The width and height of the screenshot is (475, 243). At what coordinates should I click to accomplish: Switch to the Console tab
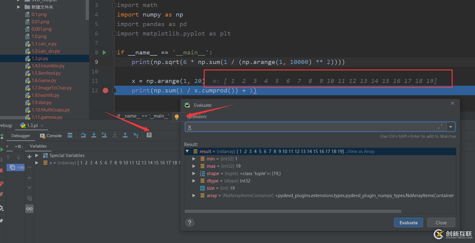click(51, 136)
